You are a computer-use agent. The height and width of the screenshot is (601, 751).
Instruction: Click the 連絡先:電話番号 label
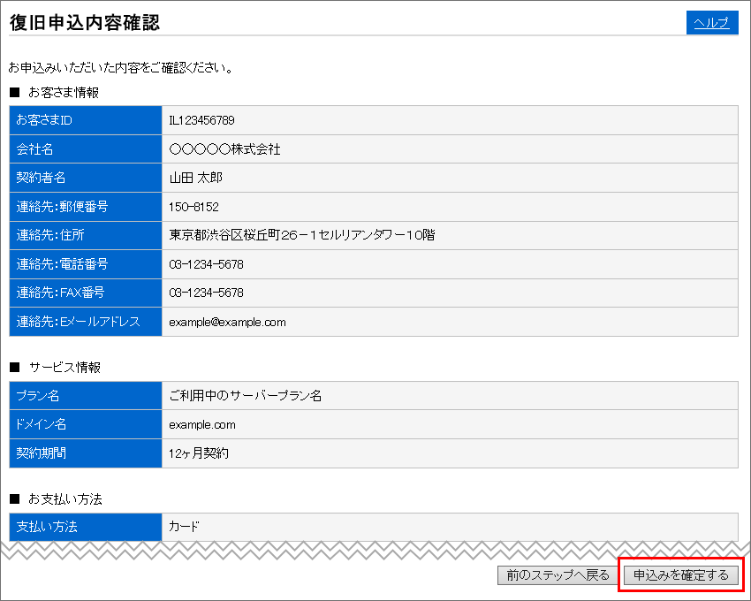[86, 264]
